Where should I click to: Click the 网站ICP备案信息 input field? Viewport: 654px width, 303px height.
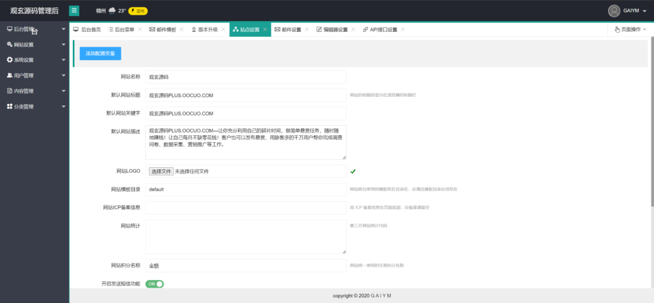pyautogui.click(x=246, y=207)
